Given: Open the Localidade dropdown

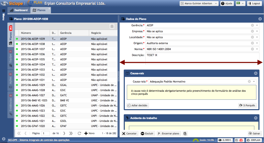Looking at the screenshot, I should click(x=257, y=37).
